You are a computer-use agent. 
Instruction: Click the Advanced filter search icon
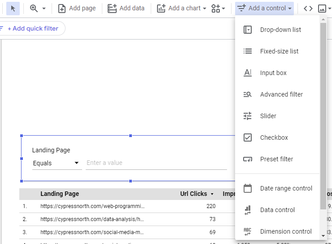248,94
